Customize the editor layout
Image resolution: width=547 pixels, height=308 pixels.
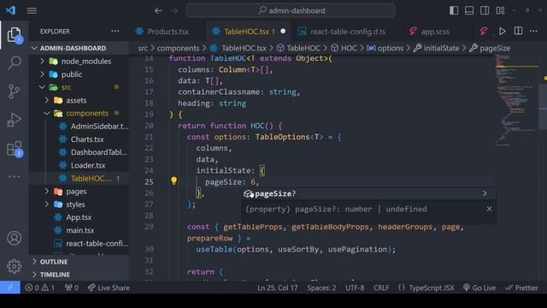[500, 10]
